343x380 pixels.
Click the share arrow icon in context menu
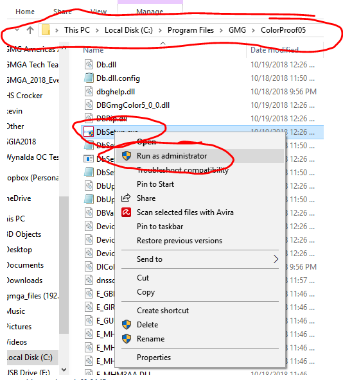pos(126,198)
